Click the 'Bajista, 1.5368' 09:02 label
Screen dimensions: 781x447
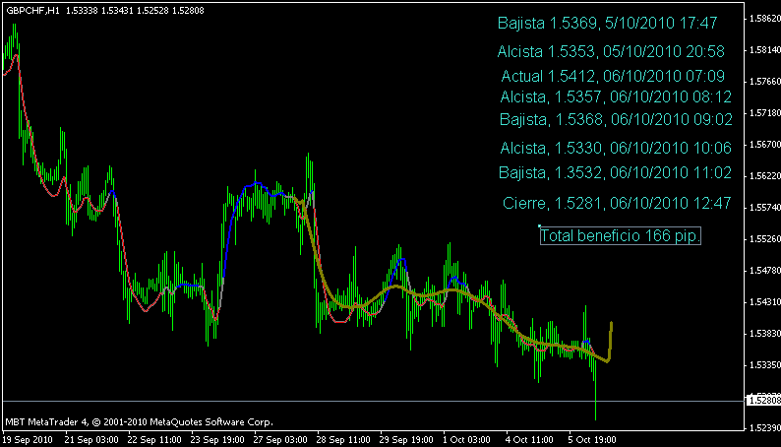616,120
